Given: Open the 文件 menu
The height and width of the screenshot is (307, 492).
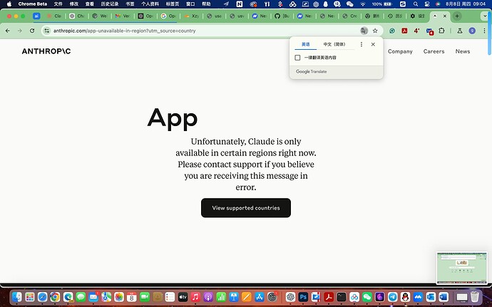Looking at the screenshot, I should [58, 4].
